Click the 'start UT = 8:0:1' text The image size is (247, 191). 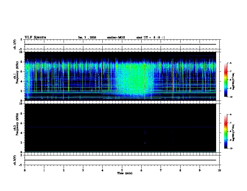click(x=151, y=37)
